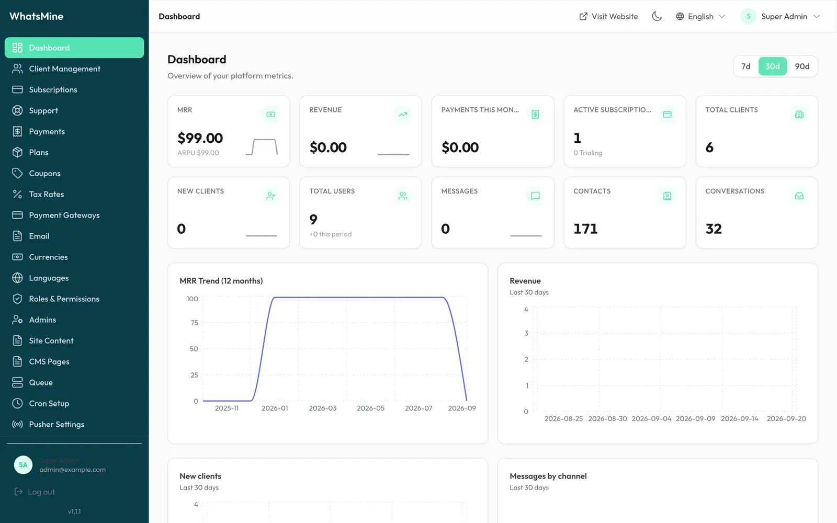Click the 171 contacts value
The height and width of the screenshot is (523, 837).
click(585, 229)
